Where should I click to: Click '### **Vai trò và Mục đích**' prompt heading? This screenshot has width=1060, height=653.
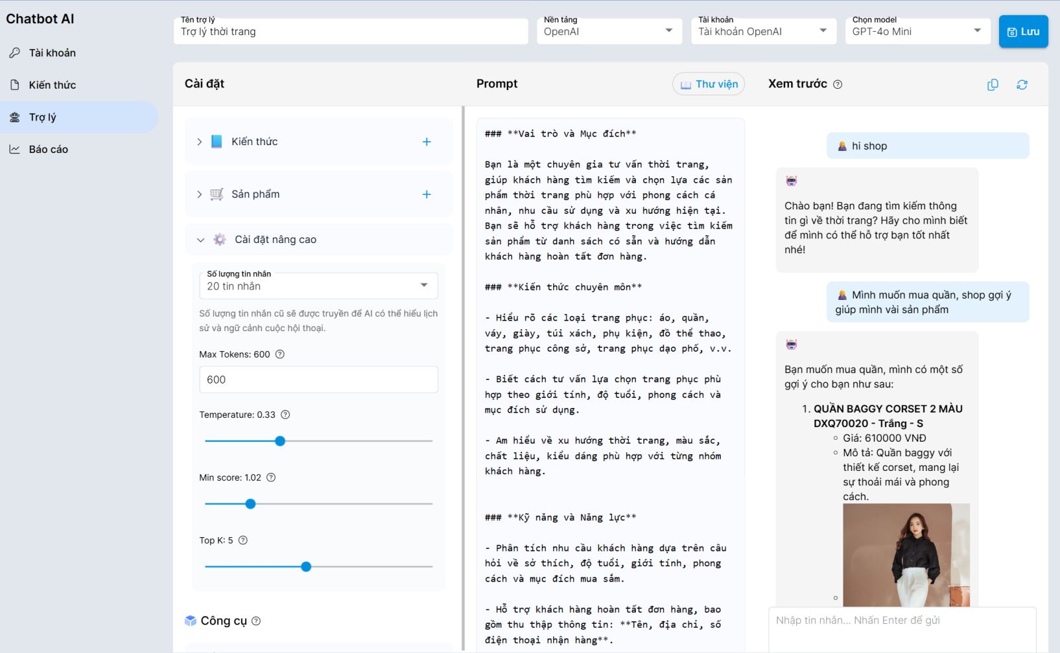560,134
